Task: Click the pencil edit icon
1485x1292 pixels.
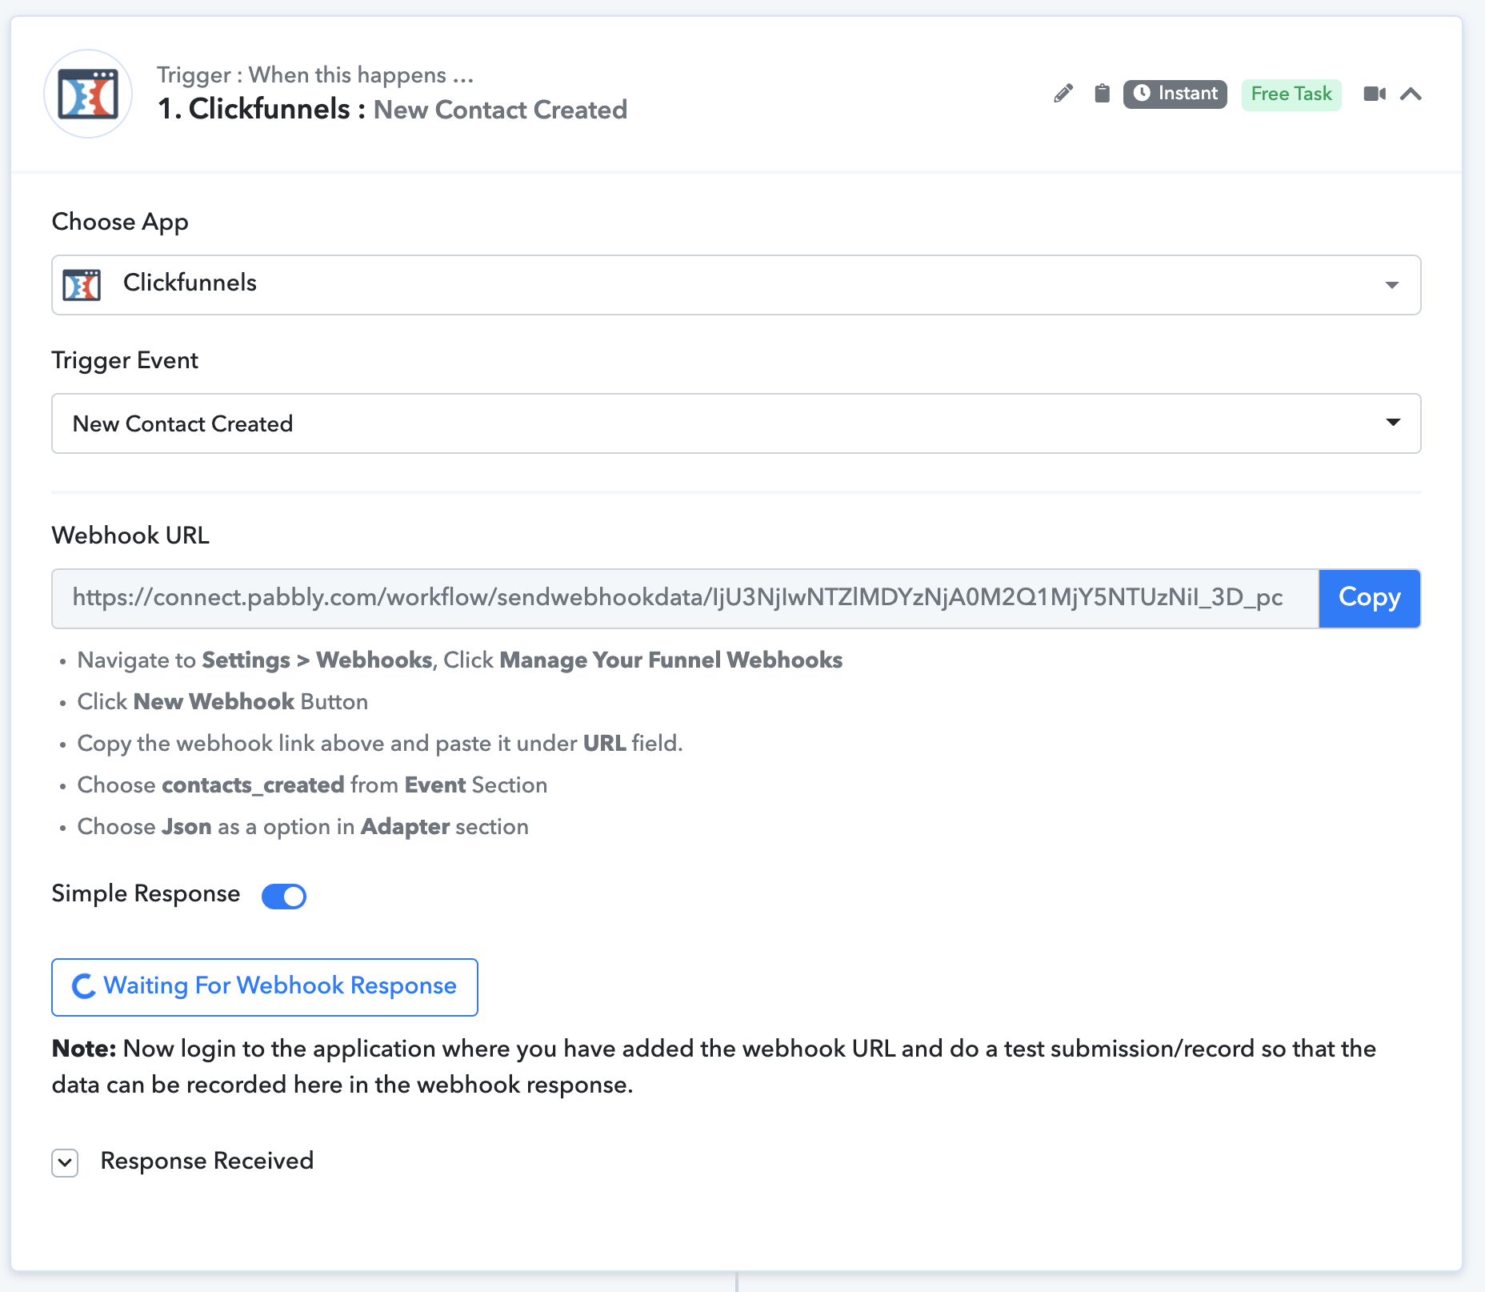Action: coord(1063,94)
